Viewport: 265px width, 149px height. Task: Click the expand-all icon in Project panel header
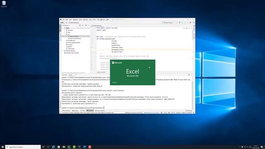click(83, 26)
